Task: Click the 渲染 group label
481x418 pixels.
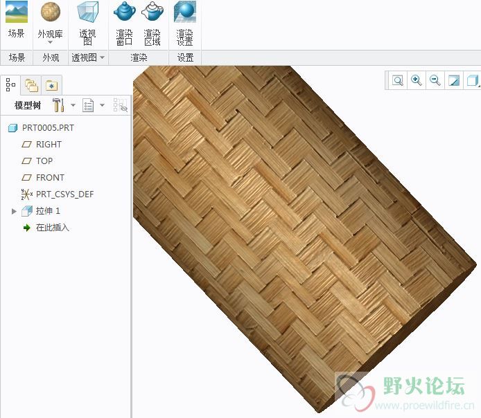Action: point(139,57)
